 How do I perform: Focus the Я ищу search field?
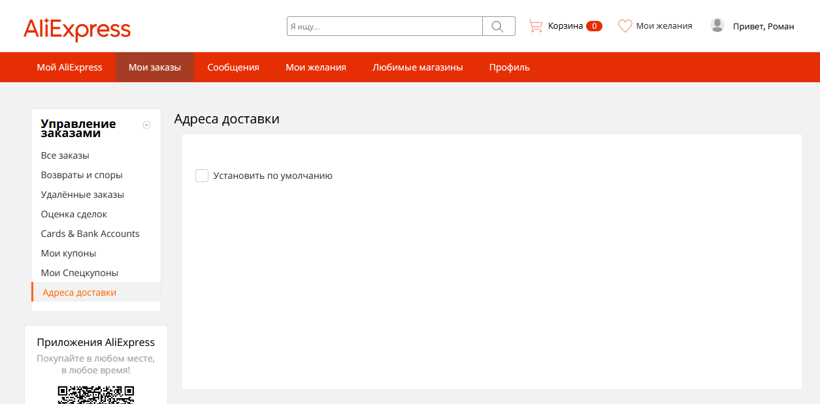click(x=385, y=26)
